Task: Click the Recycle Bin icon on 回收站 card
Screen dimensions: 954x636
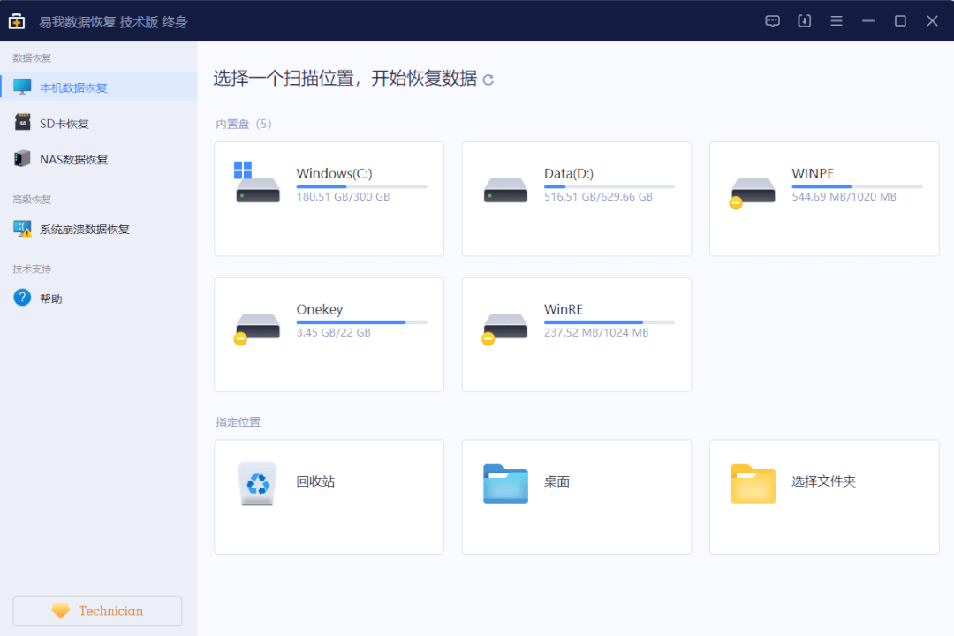Action: (x=256, y=484)
